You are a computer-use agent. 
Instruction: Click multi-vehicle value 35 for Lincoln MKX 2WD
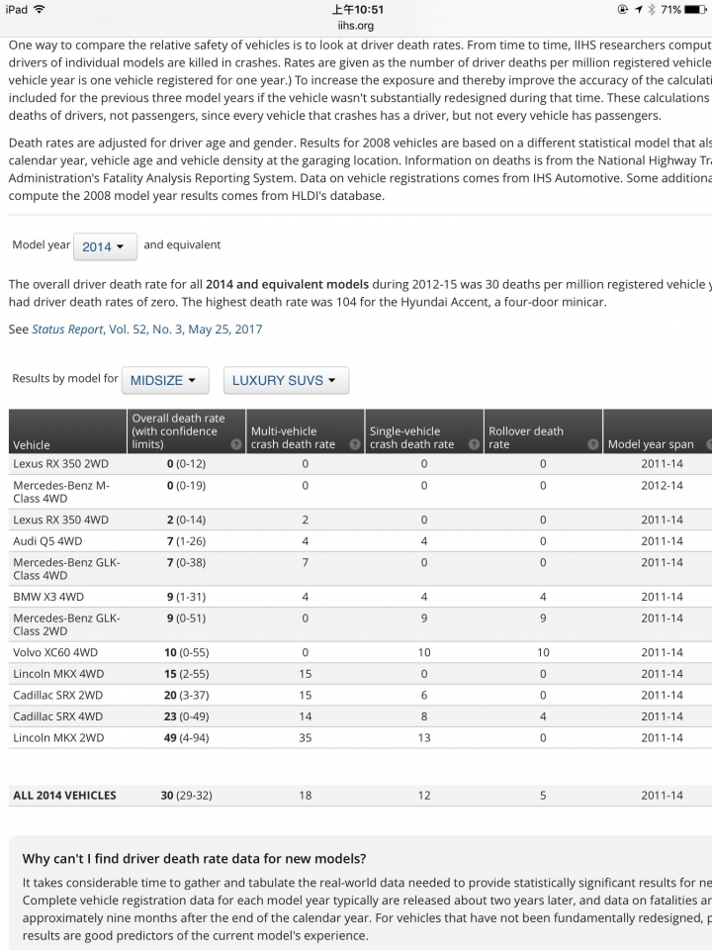point(306,738)
